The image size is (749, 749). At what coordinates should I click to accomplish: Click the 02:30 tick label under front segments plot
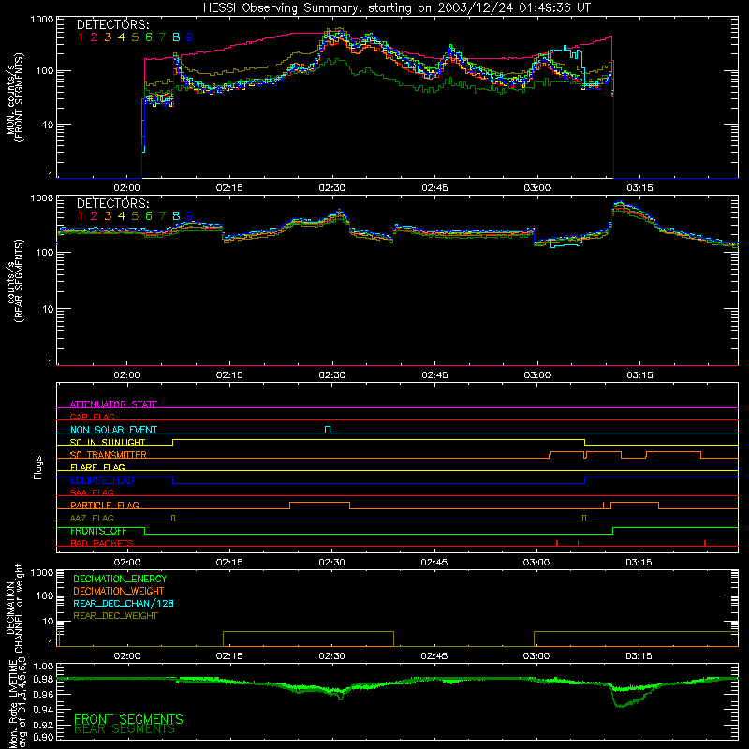coord(332,188)
